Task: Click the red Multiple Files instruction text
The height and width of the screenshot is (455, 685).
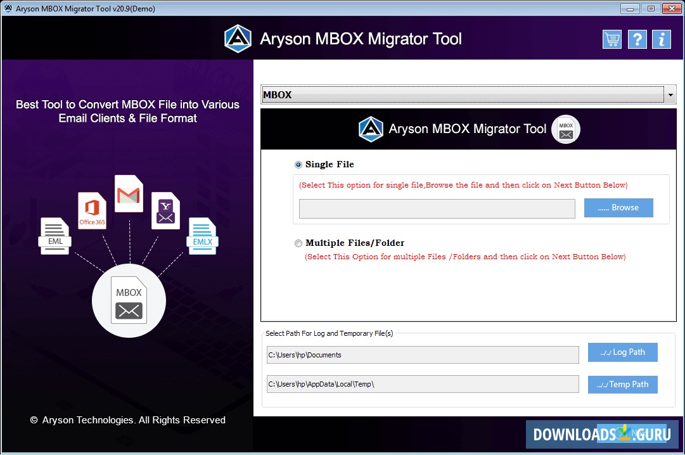Action: 465,257
